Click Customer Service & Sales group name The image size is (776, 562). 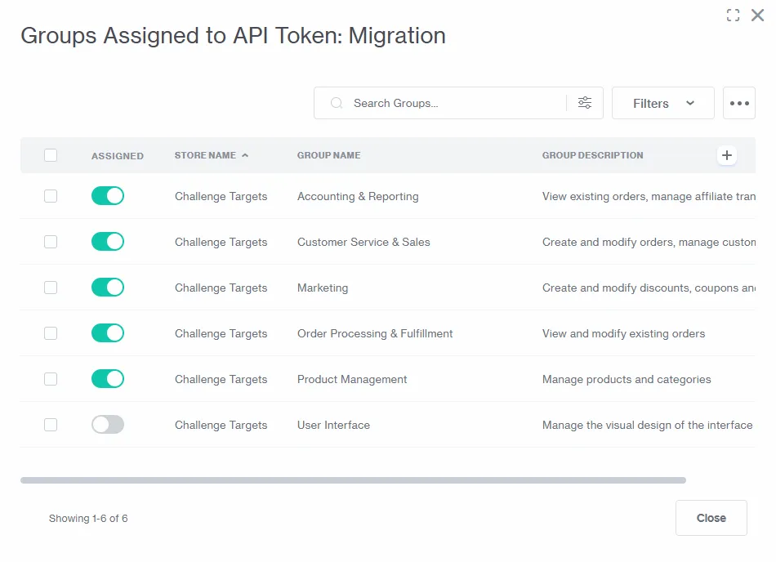pyautogui.click(x=363, y=242)
